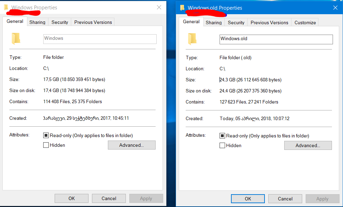Click Cancel in Windows Properties
This screenshot has height=207, width=343.
(x=109, y=198)
